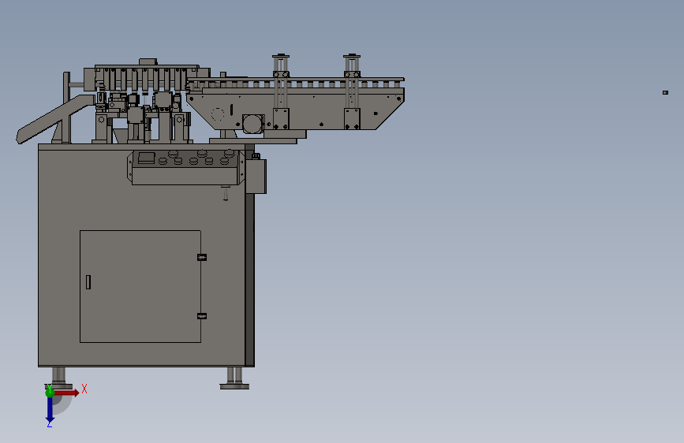Select the right leveling foot of the machine
The image size is (684, 443).
pos(234,378)
